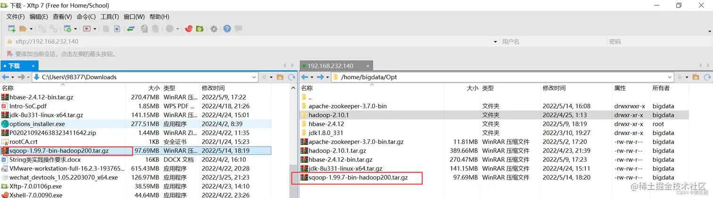Go forward in the local Downloads pane
This screenshot has height=198, width=713.
coord(21,77)
